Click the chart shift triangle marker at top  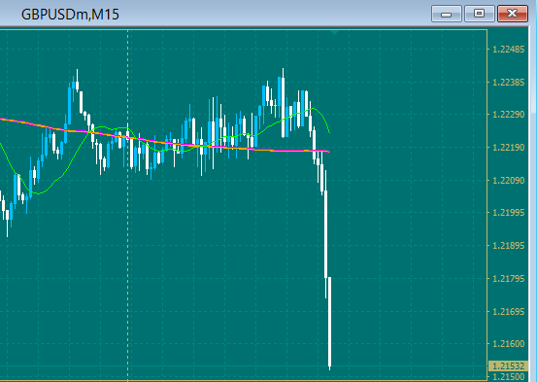(x=335, y=33)
